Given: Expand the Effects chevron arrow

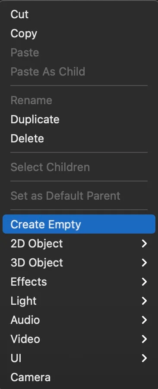Looking at the screenshot, I should coord(144,282).
